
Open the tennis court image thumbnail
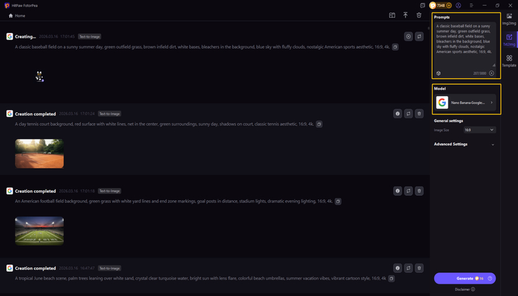(39, 153)
